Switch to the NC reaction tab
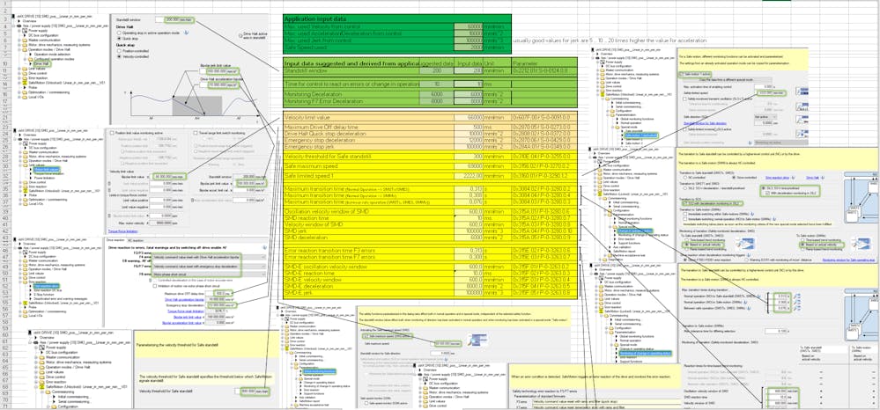 point(136,240)
